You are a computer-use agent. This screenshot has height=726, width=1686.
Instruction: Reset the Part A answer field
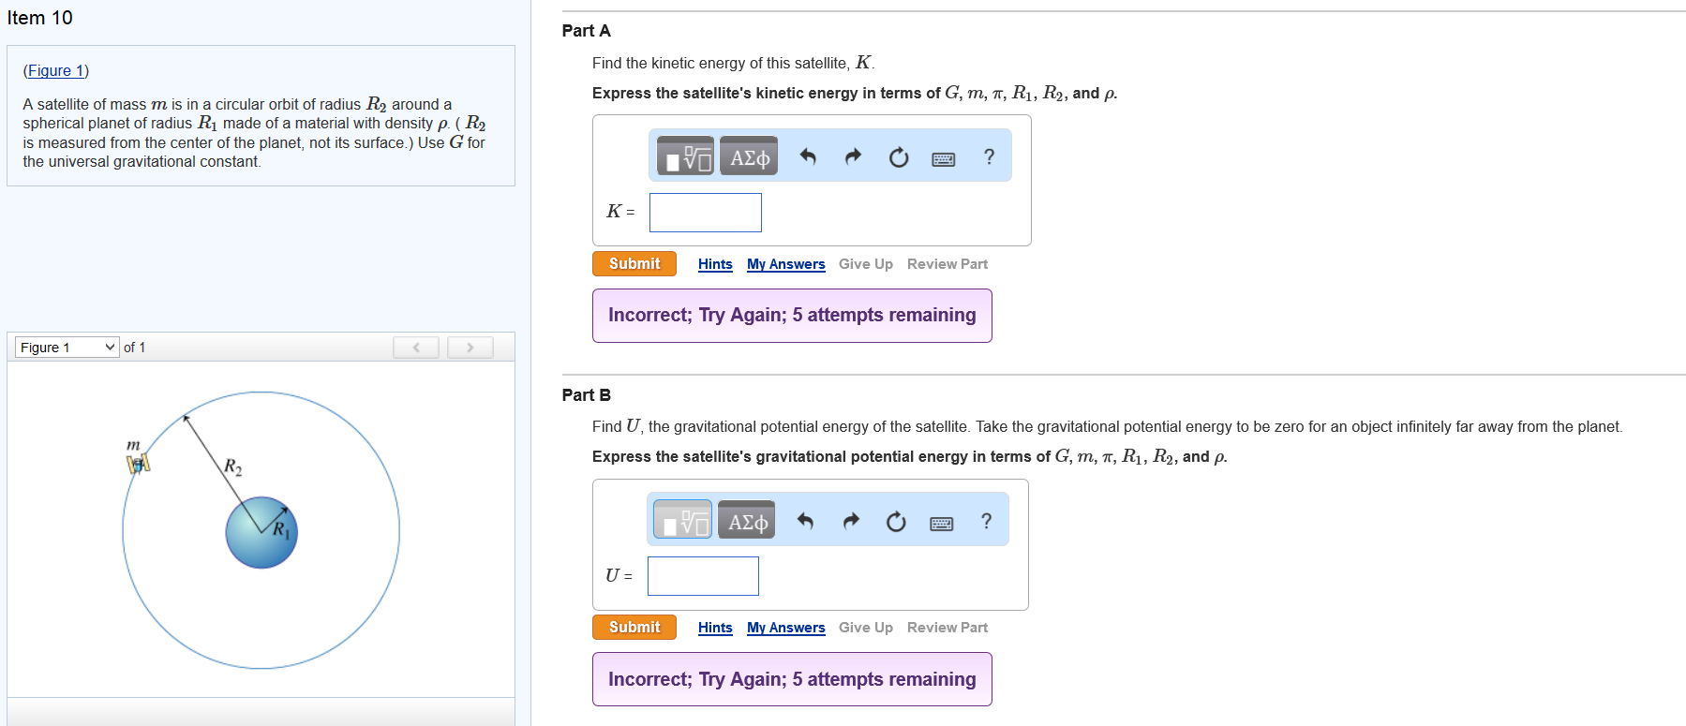click(x=898, y=157)
